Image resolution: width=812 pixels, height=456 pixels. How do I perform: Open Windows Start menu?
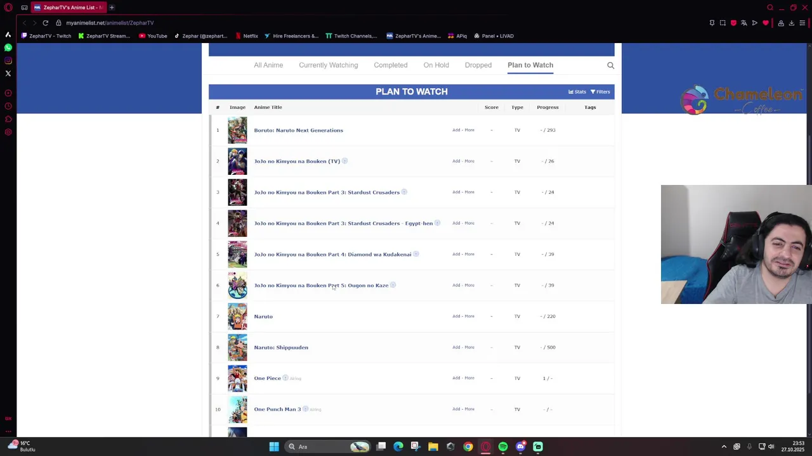pyautogui.click(x=274, y=446)
